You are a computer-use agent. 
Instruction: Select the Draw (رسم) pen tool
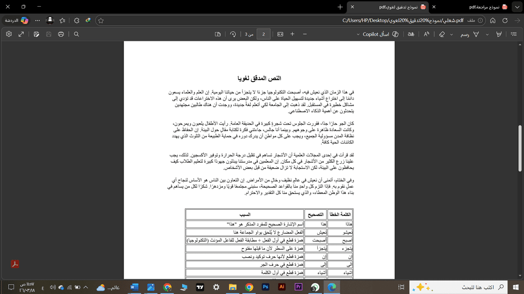click(470, 34)
